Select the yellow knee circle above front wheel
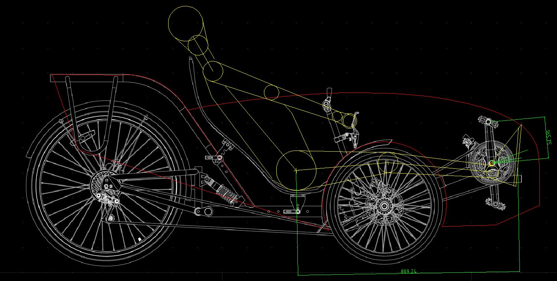The height and width of the screenshot is (281, 557). (388, 162)
